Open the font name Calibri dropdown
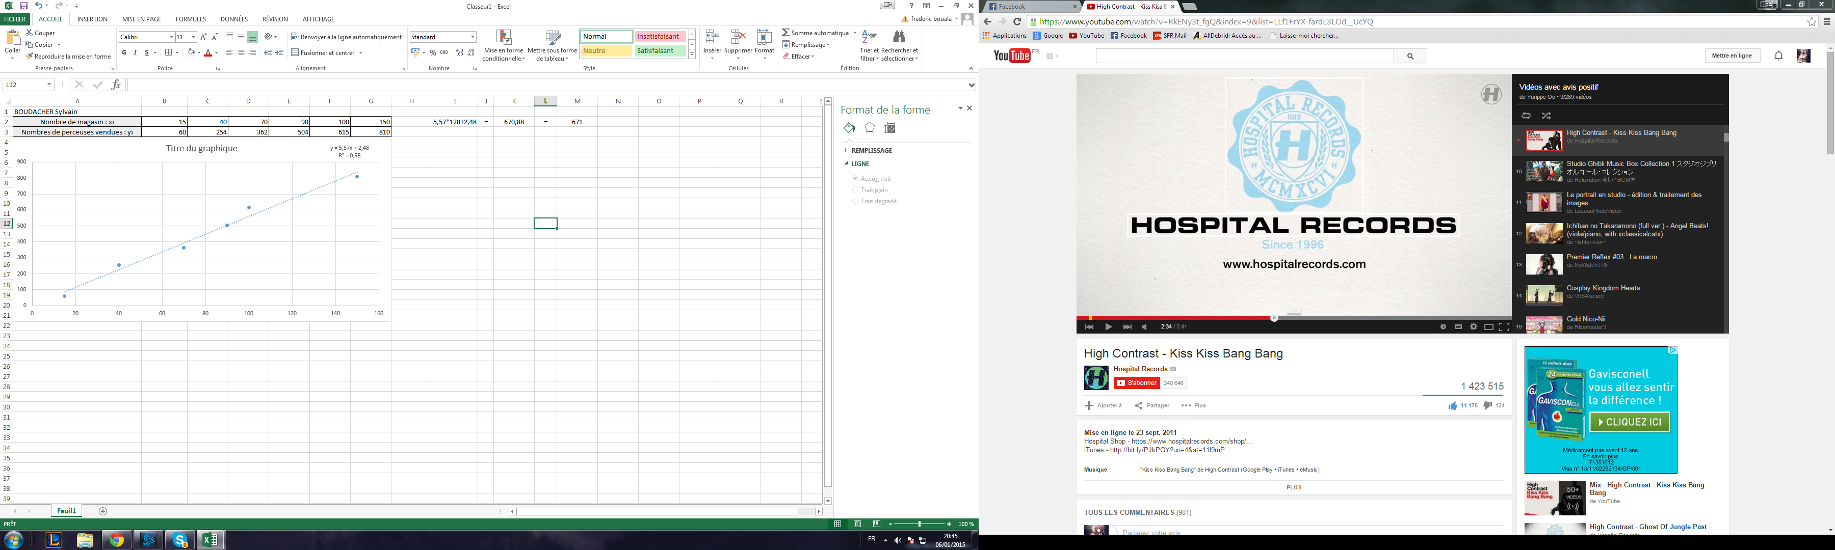 [x=171, y=37]
